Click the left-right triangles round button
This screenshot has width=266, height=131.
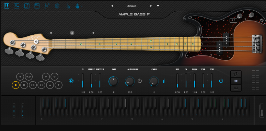42,85
